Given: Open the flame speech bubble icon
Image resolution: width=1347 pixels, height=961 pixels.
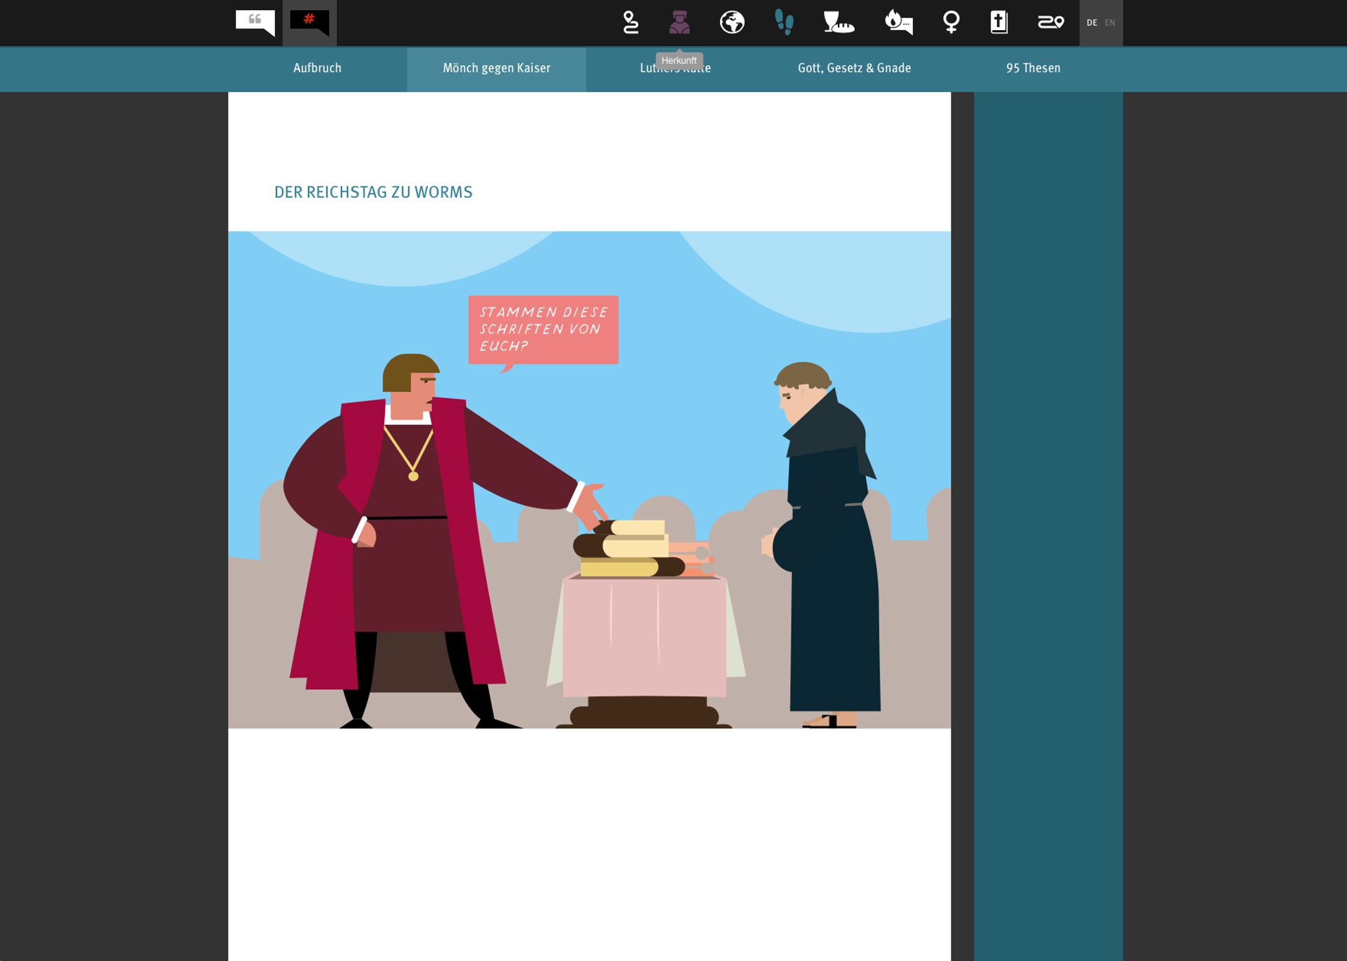Looking at the screenshot, I should (x=898, y=22).
